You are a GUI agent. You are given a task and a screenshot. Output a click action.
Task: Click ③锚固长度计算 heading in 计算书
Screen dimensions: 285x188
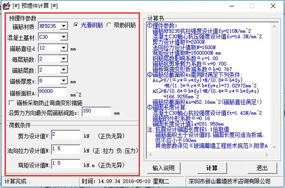pos(167,108)
